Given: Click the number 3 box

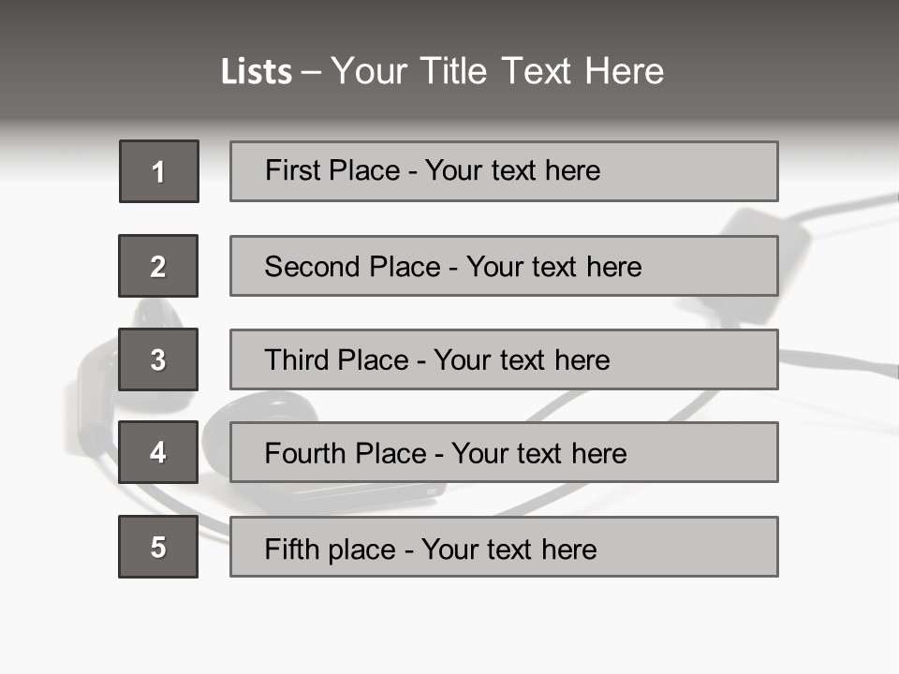Looking at the screenshot, I should [x=158, y=359].
